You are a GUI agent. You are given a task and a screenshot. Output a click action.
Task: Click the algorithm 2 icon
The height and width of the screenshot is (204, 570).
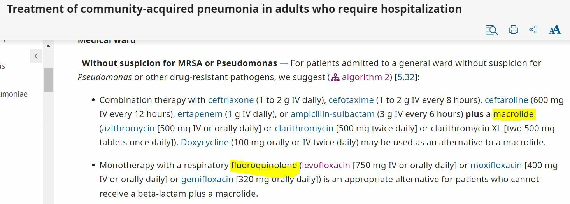(335, 77)
